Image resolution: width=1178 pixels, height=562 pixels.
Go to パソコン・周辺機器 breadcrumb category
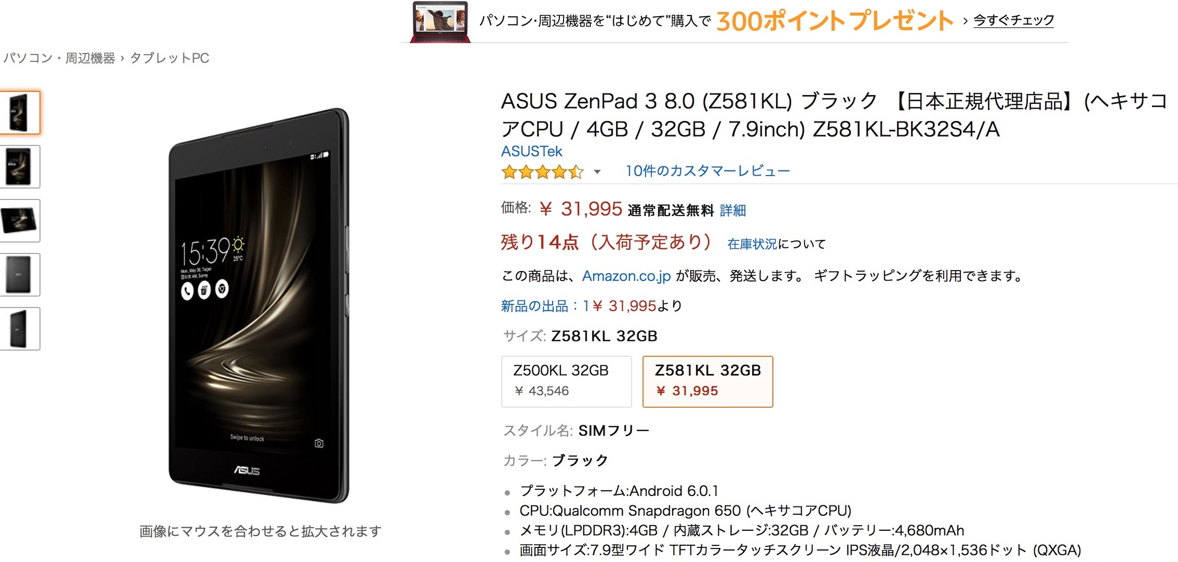point(59,58)
